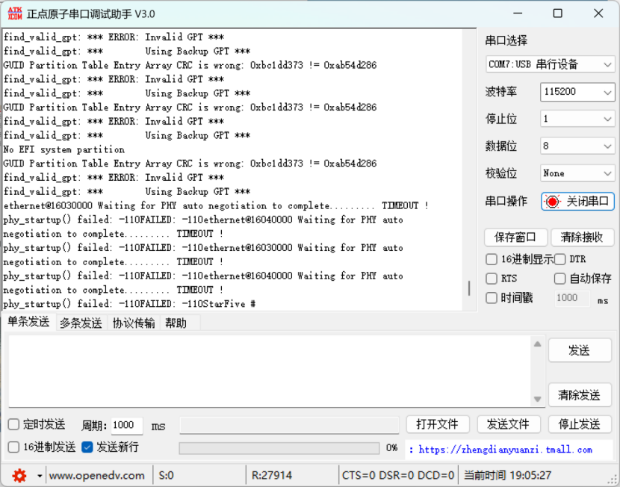The image size is (620, 487).
Task: Switch to the 多条发送 tab
Action: [81, 323]
